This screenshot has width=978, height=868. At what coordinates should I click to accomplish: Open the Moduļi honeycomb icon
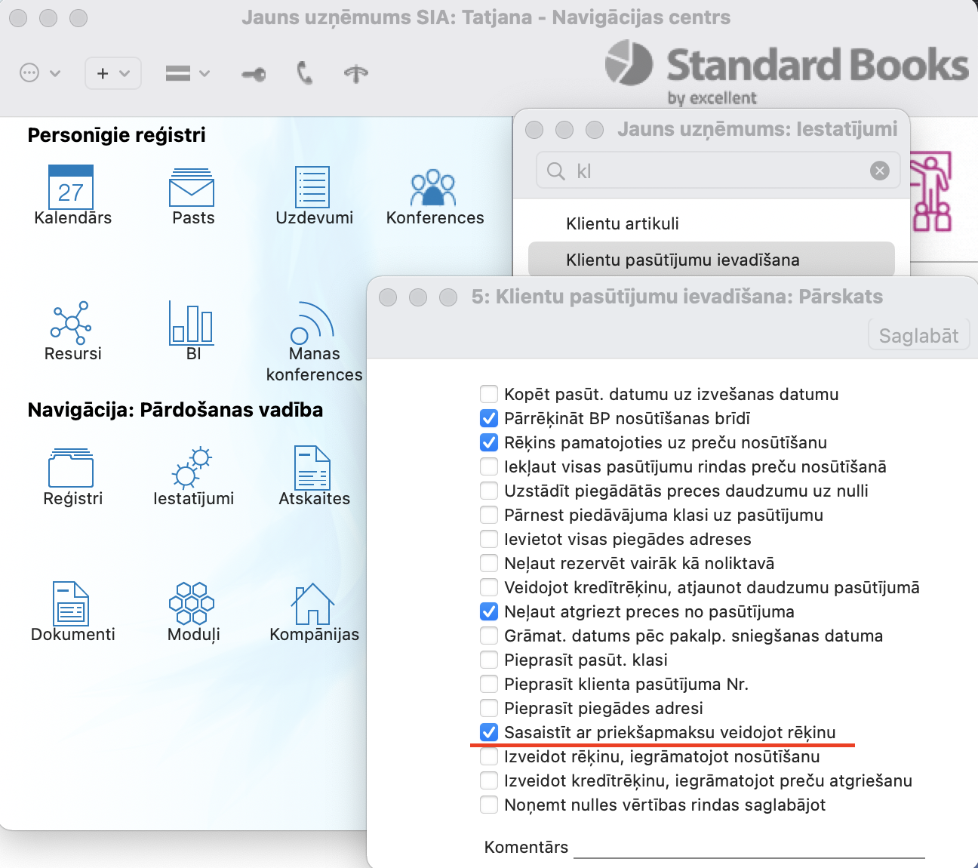coord(192,603)
